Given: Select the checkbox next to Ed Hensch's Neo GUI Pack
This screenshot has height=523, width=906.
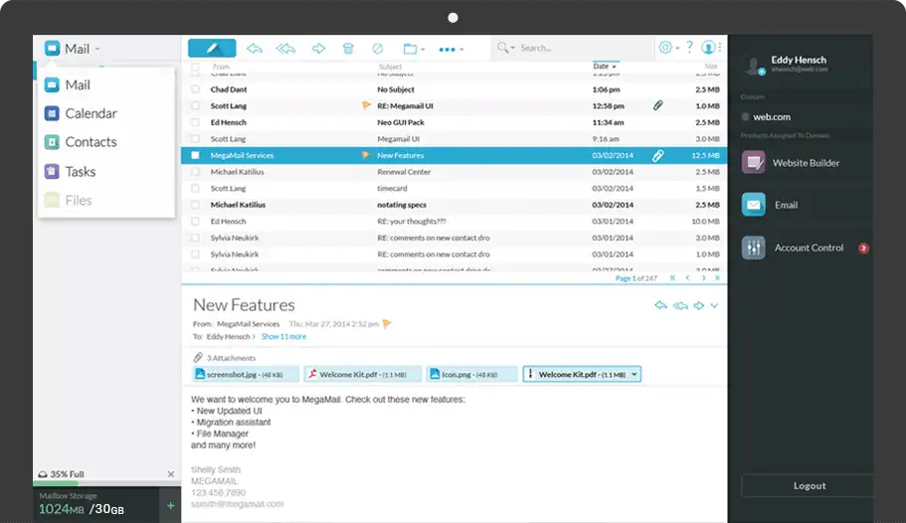Looking at the screenshot, I should 195,122.
